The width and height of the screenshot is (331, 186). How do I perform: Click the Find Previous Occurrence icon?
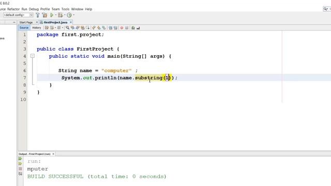(72, 28)
